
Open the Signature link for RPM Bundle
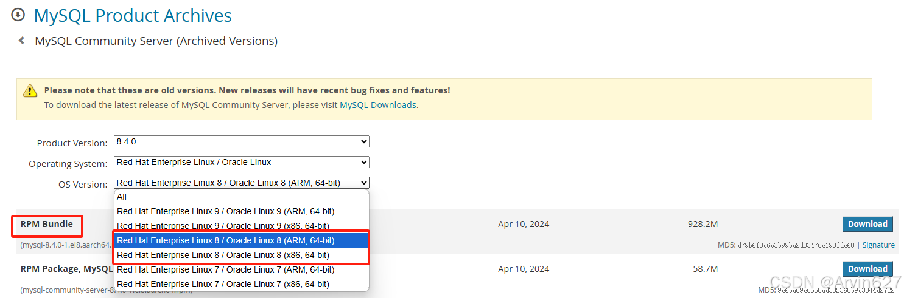878,245
